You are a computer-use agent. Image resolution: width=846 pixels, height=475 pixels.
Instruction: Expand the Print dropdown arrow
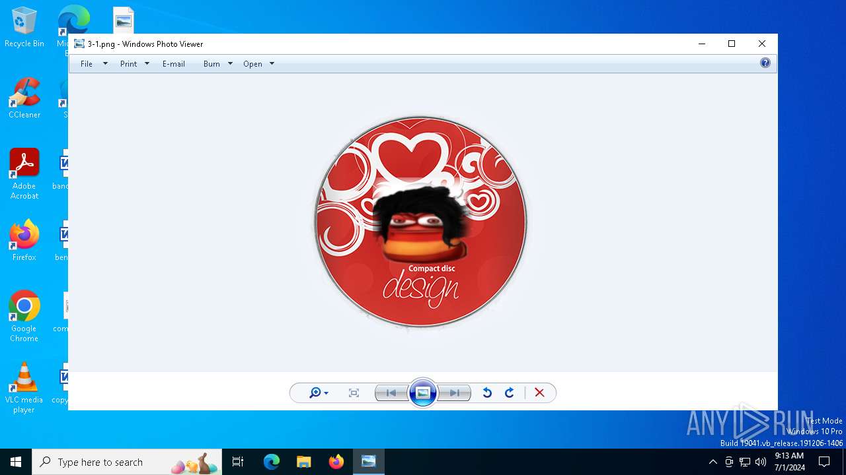pos(147,64)
